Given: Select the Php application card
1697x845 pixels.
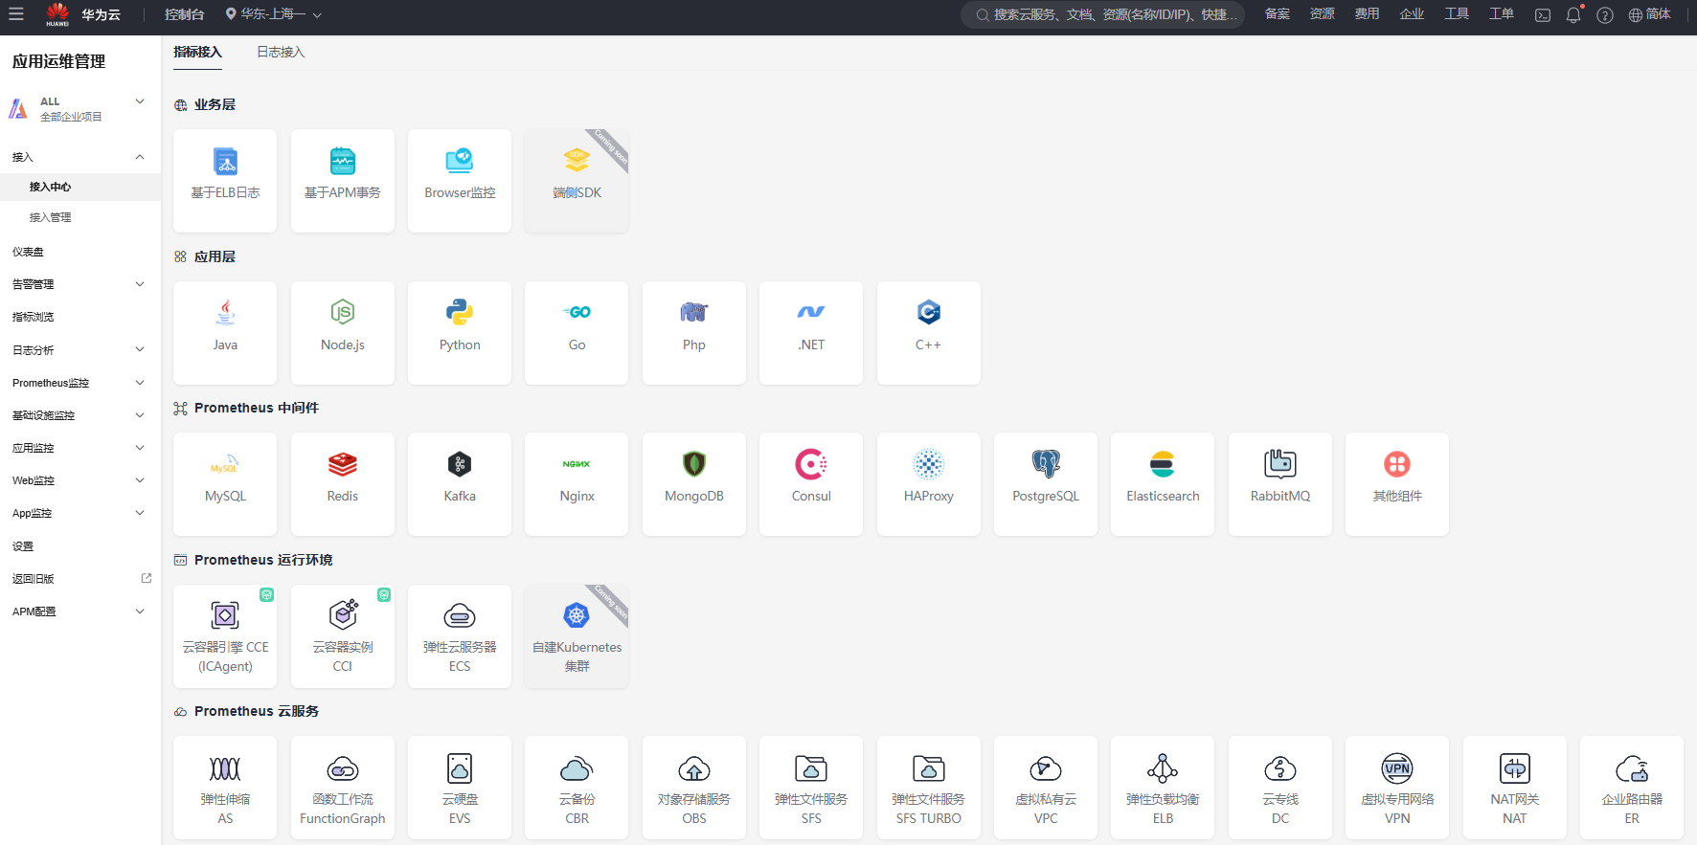Looking at the screenshot, I should pos(694,333).
